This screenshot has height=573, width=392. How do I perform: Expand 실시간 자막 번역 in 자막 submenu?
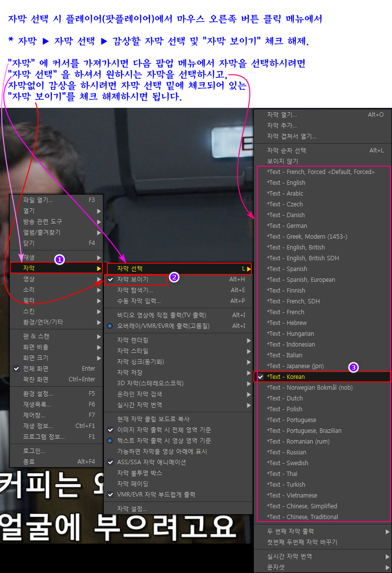tap(178, 405)
